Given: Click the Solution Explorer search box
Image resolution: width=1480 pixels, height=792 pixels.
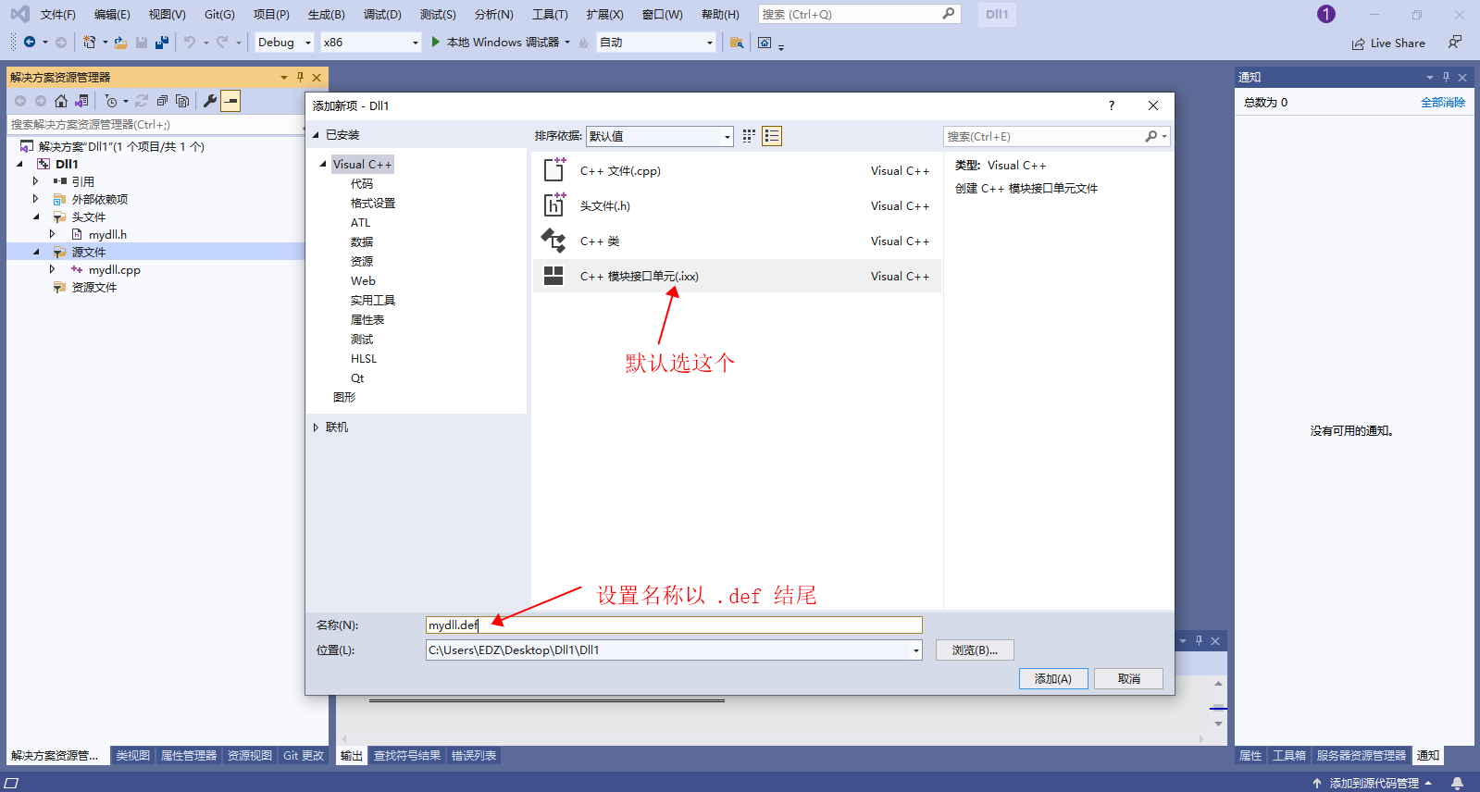Looking at the screenshot, I should [155, 124].
